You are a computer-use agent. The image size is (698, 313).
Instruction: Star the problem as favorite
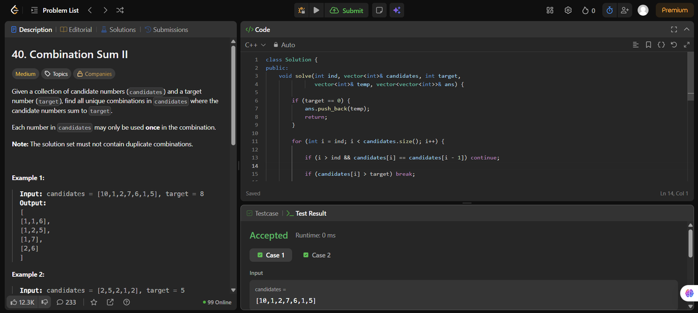(94, 302)
